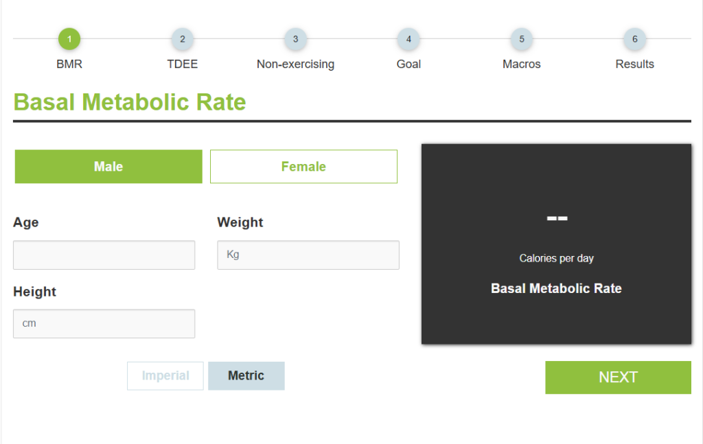This screenshot has width=703, height=444.
Task: Select the Male gender option
Action: [108, 166]
